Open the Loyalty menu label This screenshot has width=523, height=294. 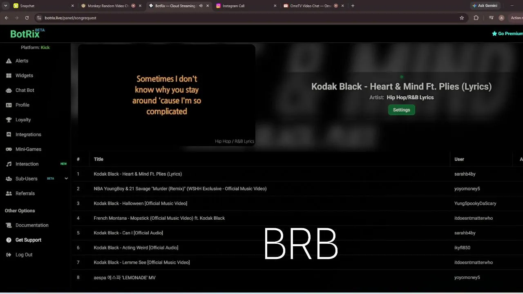point(23,120)
